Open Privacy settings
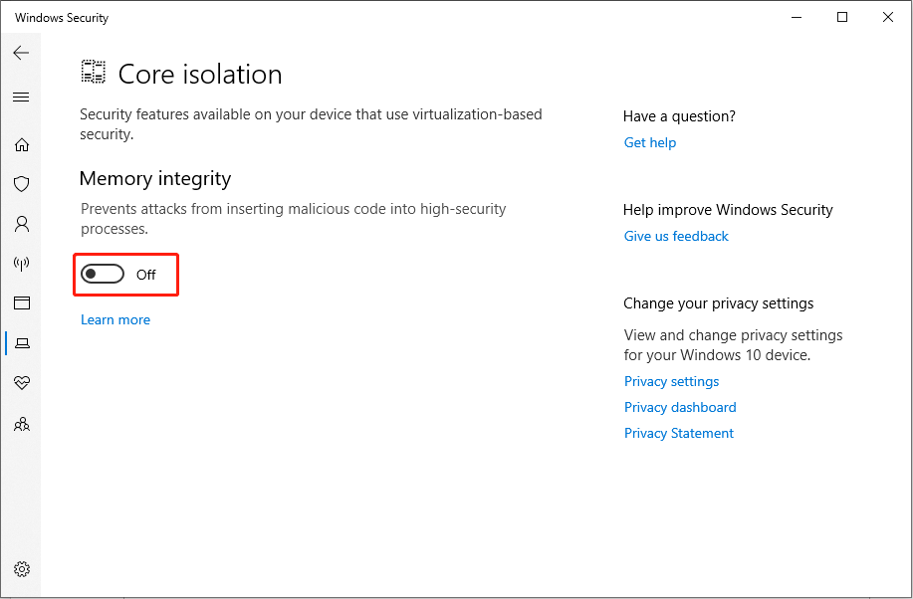This screenshot has width=913, height=599. tap(671, 381)
